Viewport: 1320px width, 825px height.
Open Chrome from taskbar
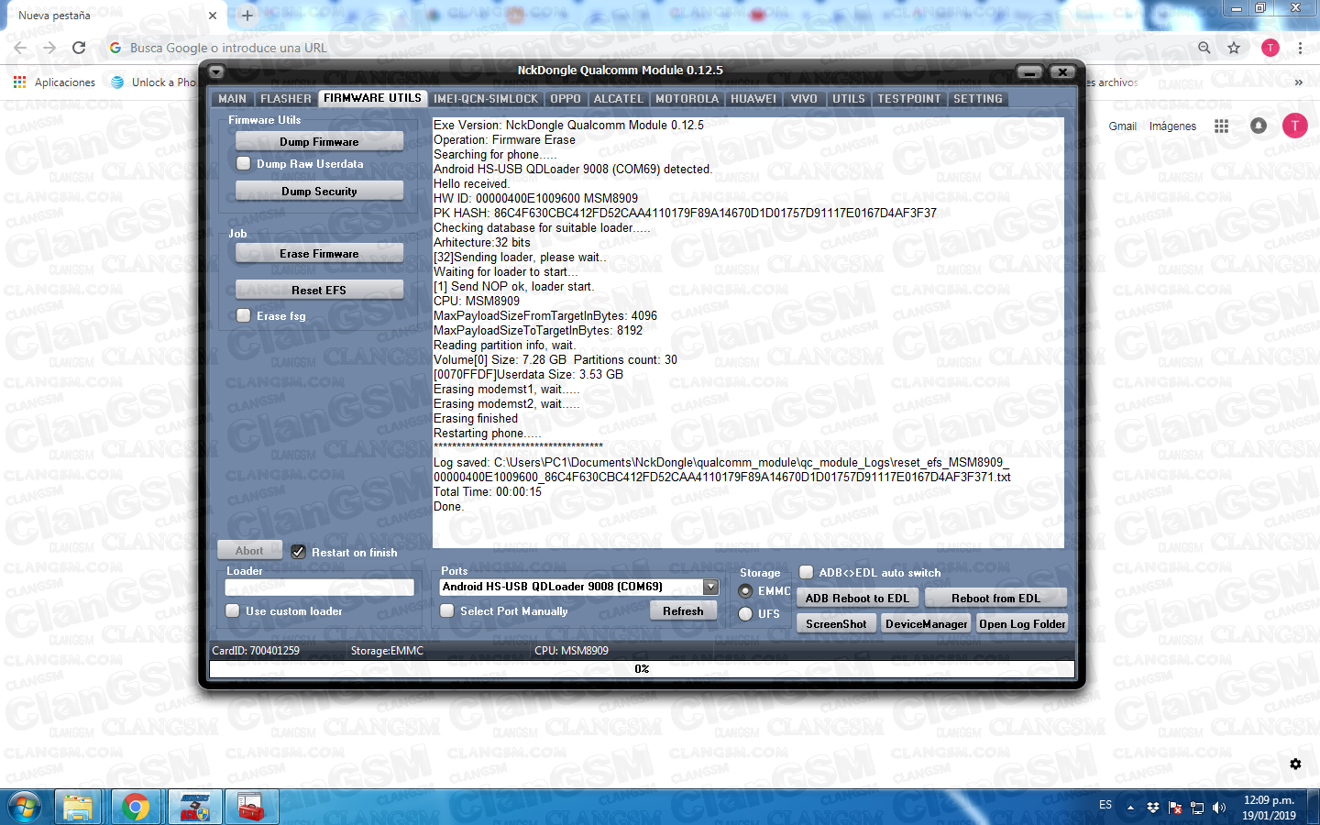coord(136,808)
